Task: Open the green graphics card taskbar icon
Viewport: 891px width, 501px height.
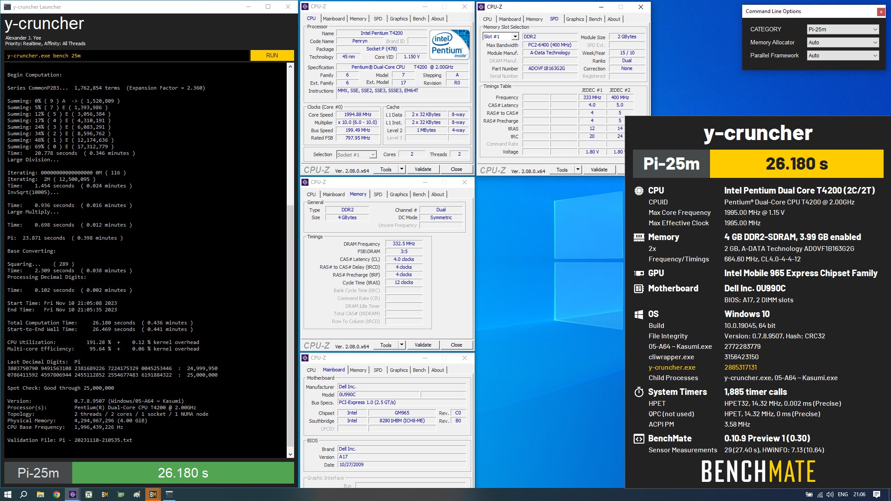Action: tap(121, 494)
